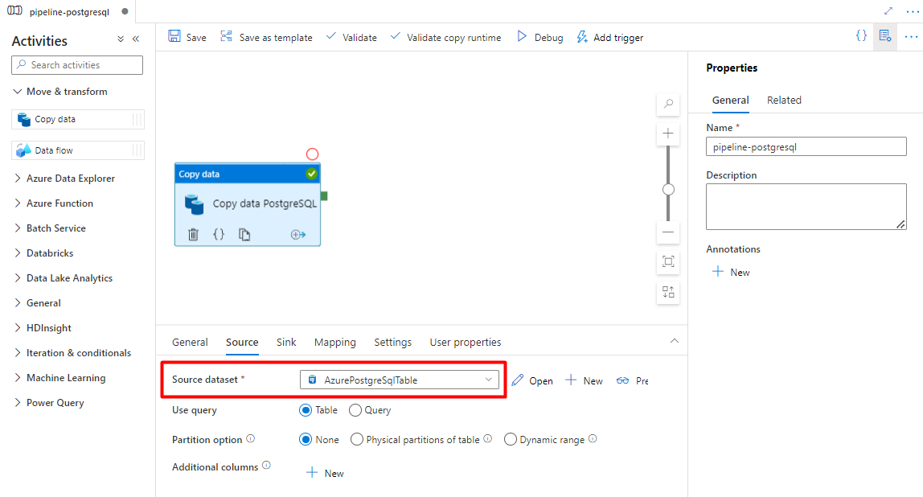Viewport: 923px width, 497px height.
Task: Choose Physical partitions of table
Action: [x=357, y=440]
